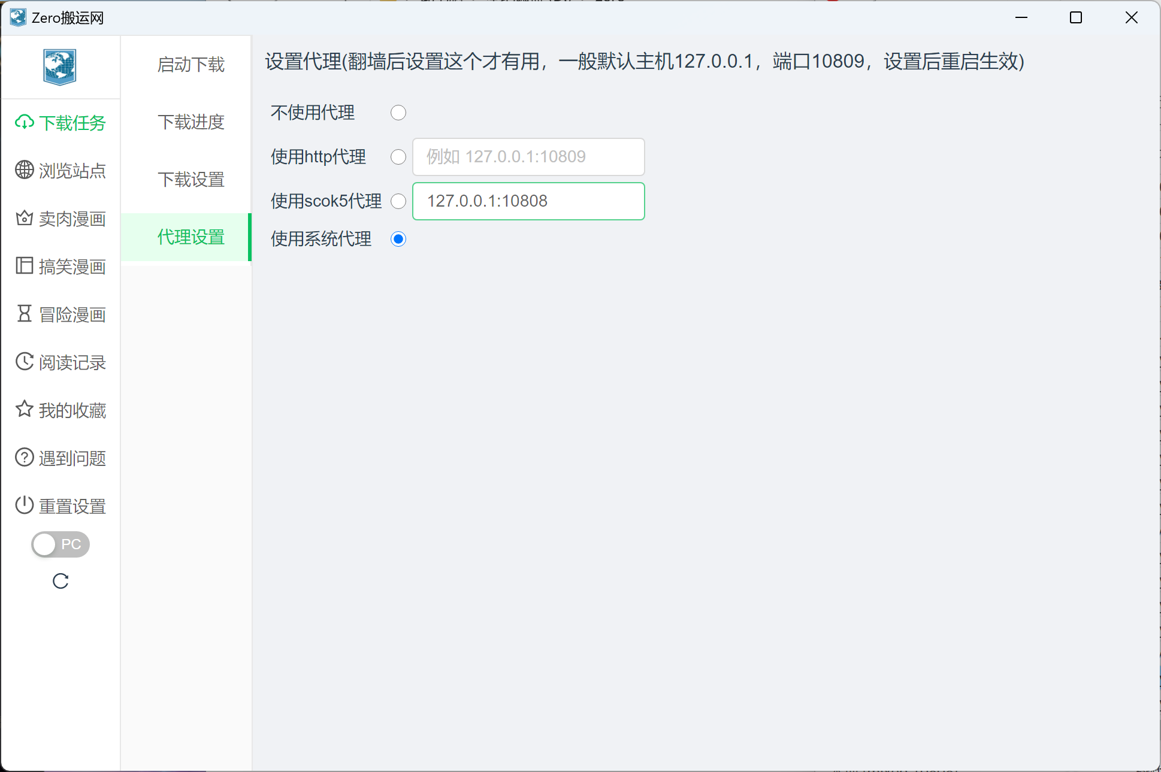Image resolution: width=1161 pixels, height=772 pixels.
Task: Switch to the 下载进度 tab
Action: [191, 122]
